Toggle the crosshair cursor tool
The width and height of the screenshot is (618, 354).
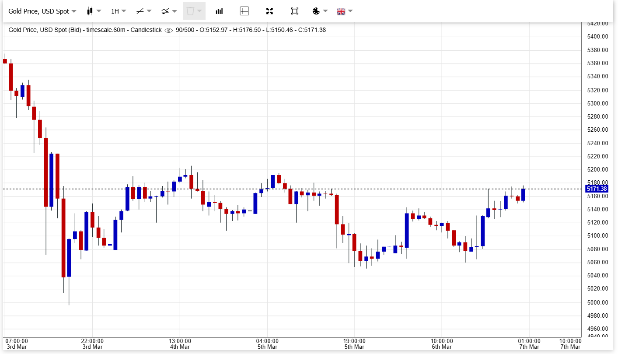coord(244,11)
